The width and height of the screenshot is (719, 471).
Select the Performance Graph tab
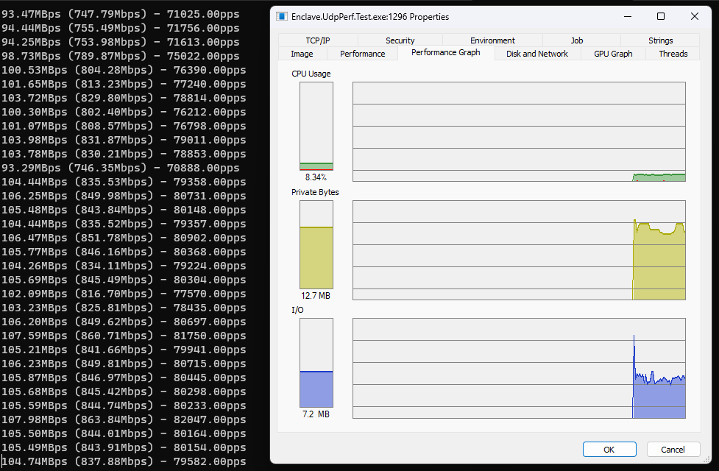click(x=446, y=52)
